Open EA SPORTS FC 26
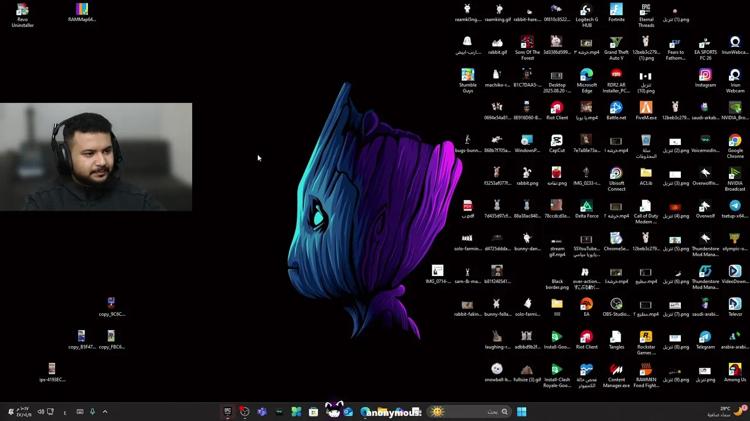Viewport: 750px width, 421px height. 705,48
